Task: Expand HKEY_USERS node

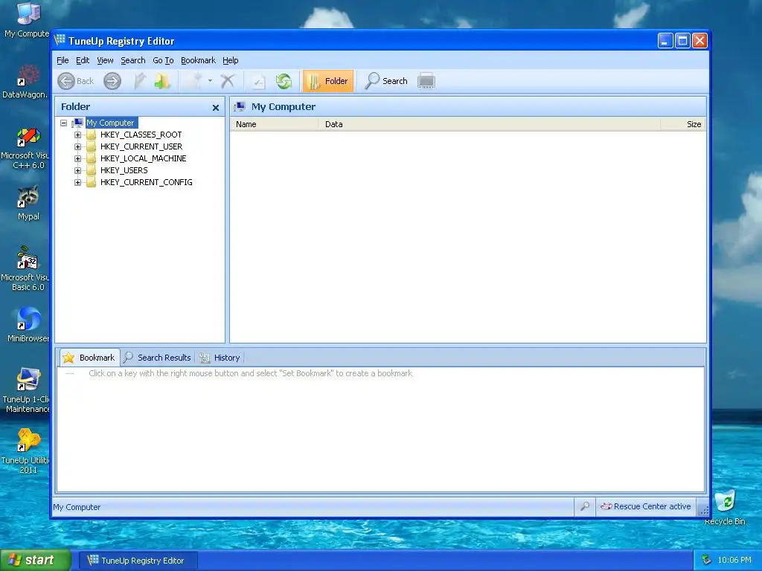Action: [x=77, y=170]
